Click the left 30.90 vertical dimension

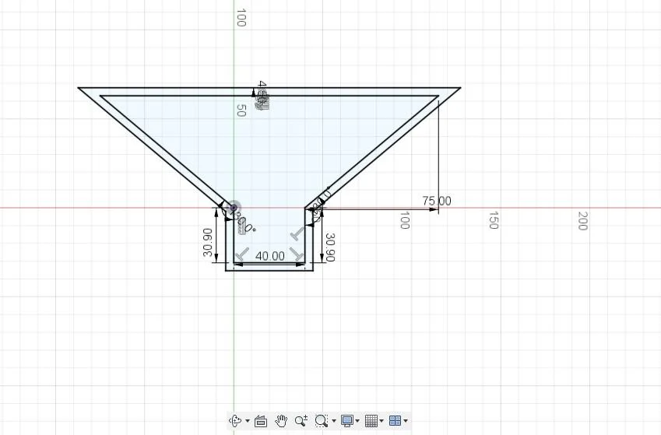(207, 244)
